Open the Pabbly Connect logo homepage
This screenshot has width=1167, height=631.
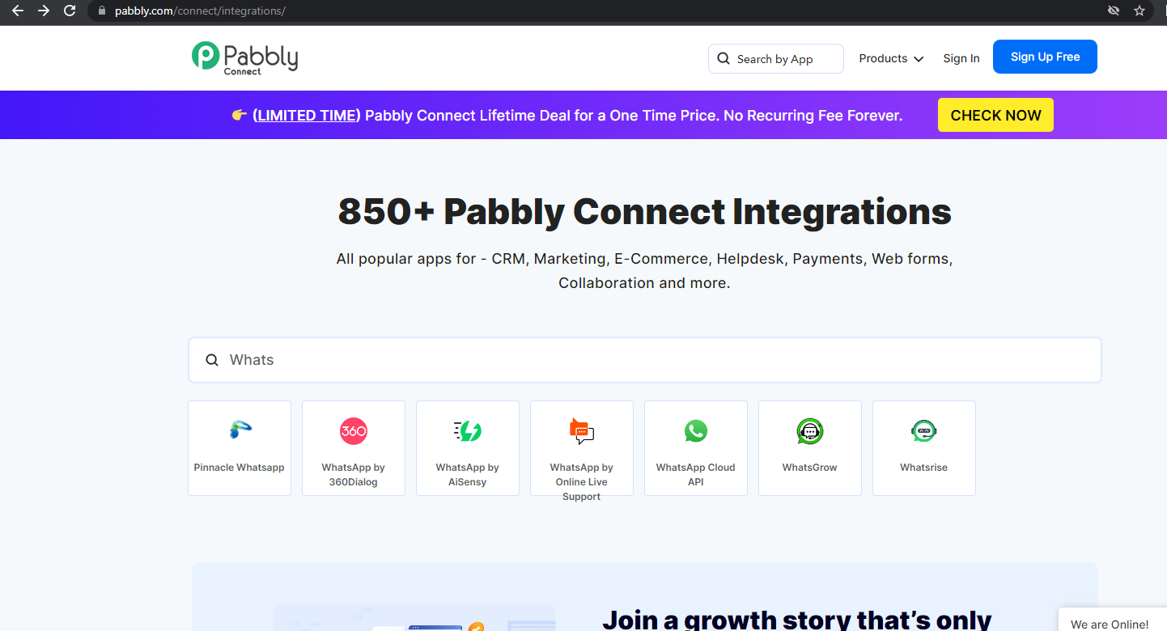pyautogui.click(x=245, y=57)
